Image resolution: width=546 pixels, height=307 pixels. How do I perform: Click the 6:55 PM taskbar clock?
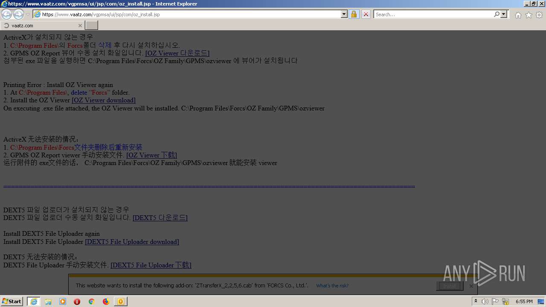pos(524,301)
